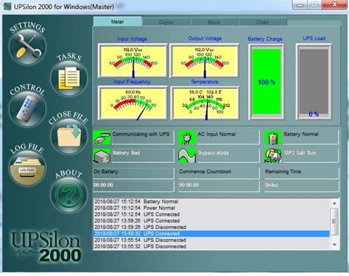Click the AC Input Normal text
Screen dimensions: 349x276
point(216,134)
